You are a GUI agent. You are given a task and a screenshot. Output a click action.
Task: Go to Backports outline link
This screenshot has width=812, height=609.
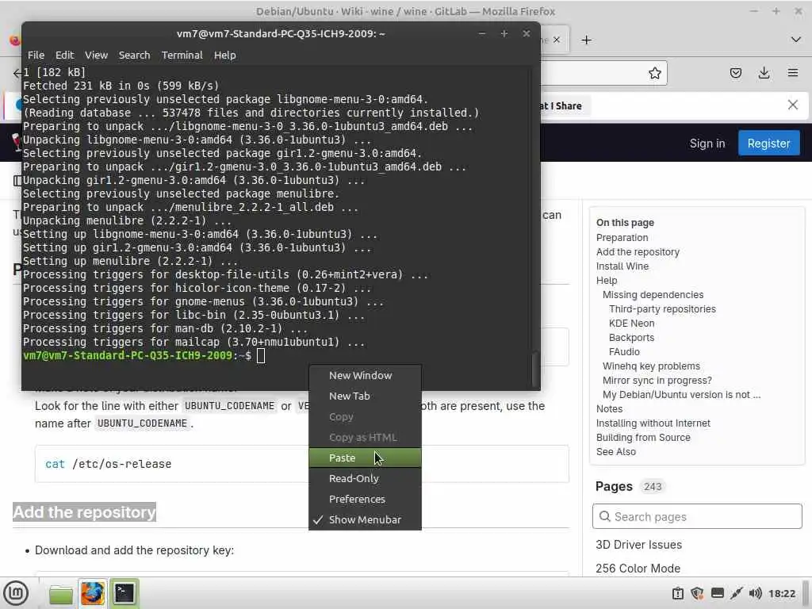pyautogui.click(x=630, y=338)
